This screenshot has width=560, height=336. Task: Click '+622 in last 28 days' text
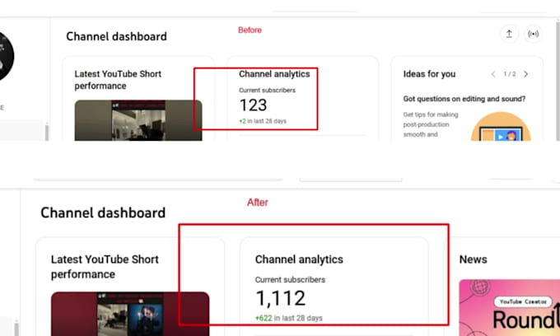coord(288,318)
